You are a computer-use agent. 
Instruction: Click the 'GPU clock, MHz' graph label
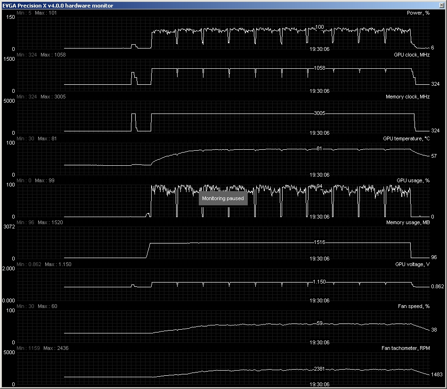tap(412, 55)
